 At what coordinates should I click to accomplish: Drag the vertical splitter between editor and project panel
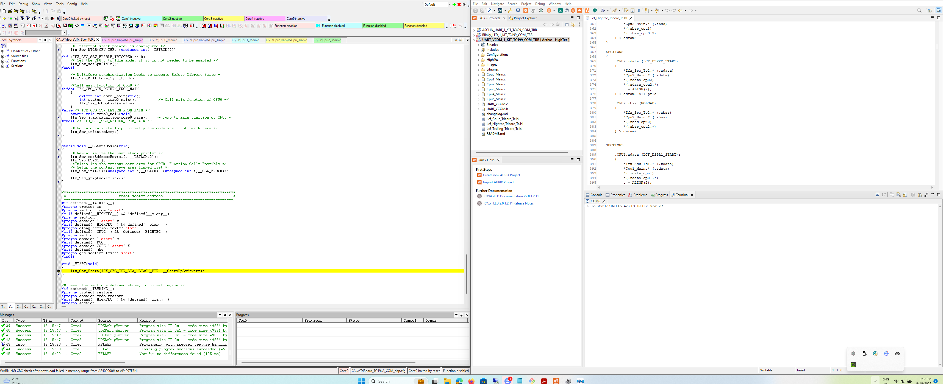click(x=471, y=180)
